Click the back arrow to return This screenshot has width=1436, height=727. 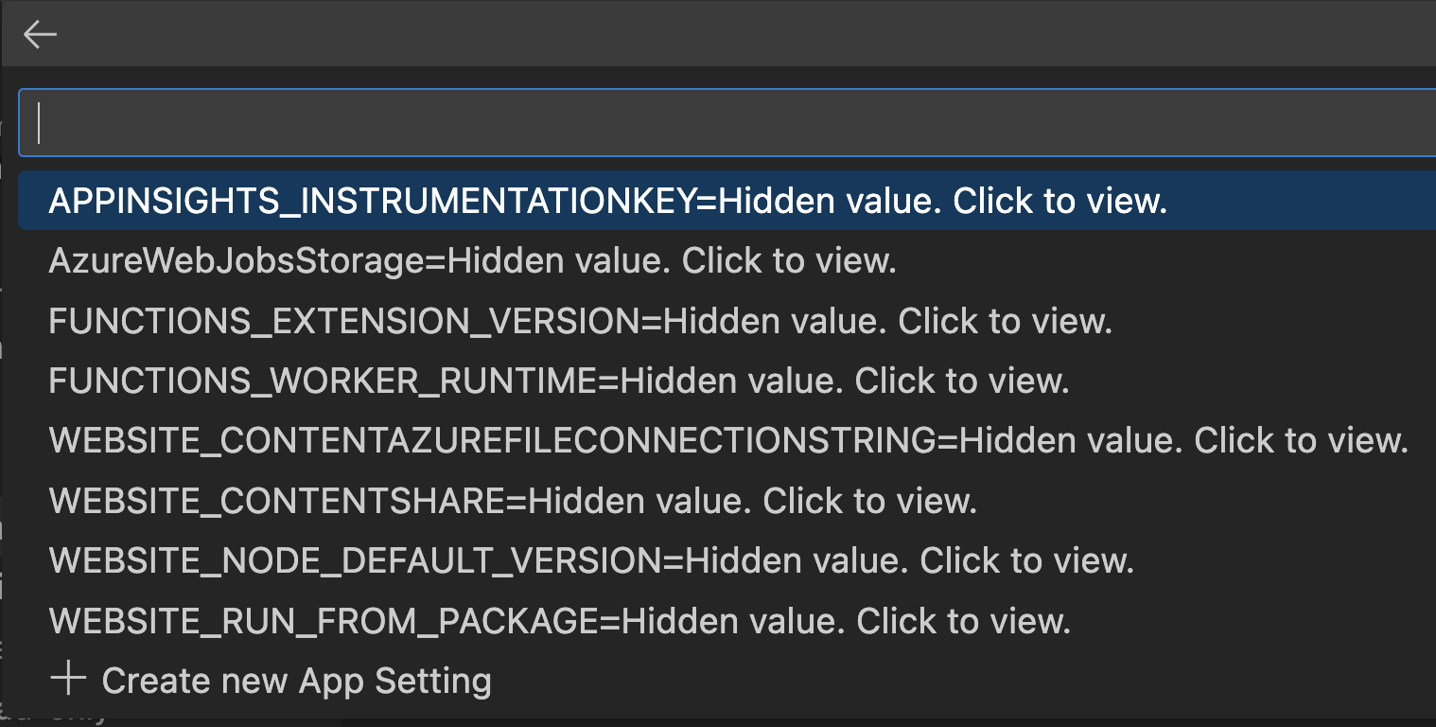[40, 33]
